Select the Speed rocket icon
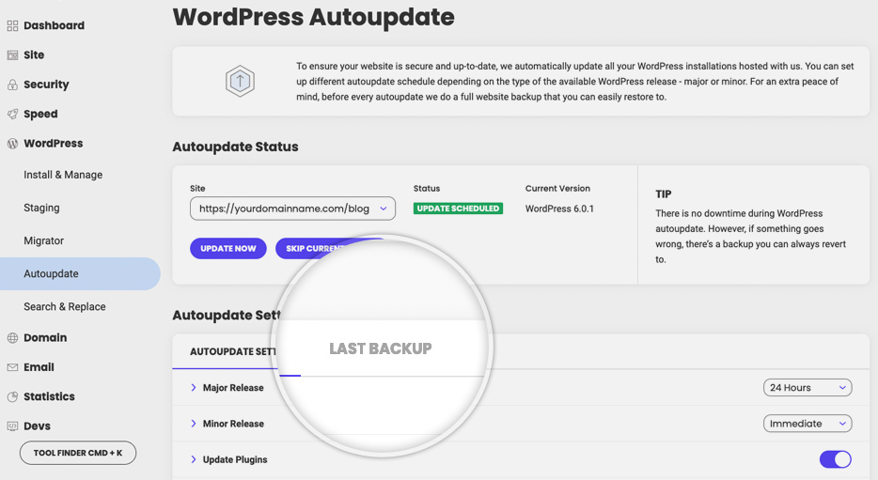Viewport: 878px width, 480px height. [12, 114]
